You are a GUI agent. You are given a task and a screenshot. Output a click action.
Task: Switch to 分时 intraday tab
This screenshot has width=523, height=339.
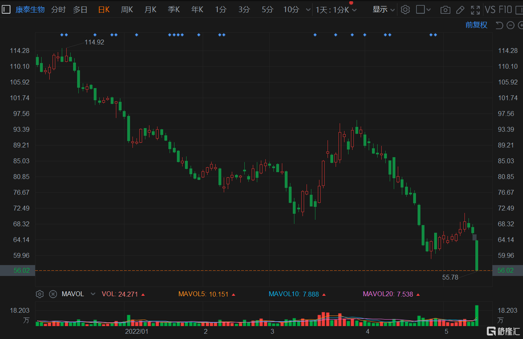58,9
